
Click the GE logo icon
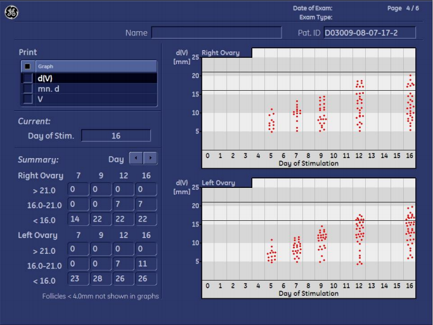pyautogui.click(x=11, y=13)
